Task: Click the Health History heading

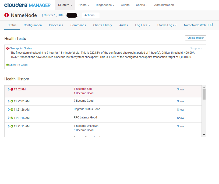Action: pyautogui.click(x=17, y=79)
